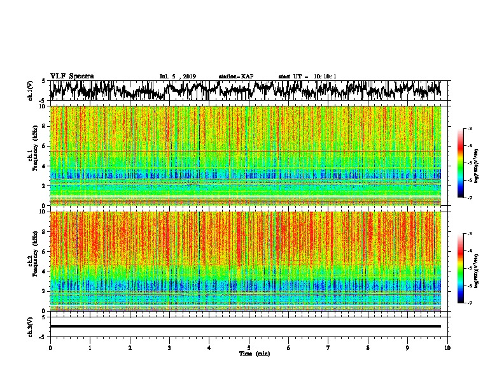Click the "10" kHz tick on ch.2 frequency axis

pyautogui.click(x=43, y=212)
